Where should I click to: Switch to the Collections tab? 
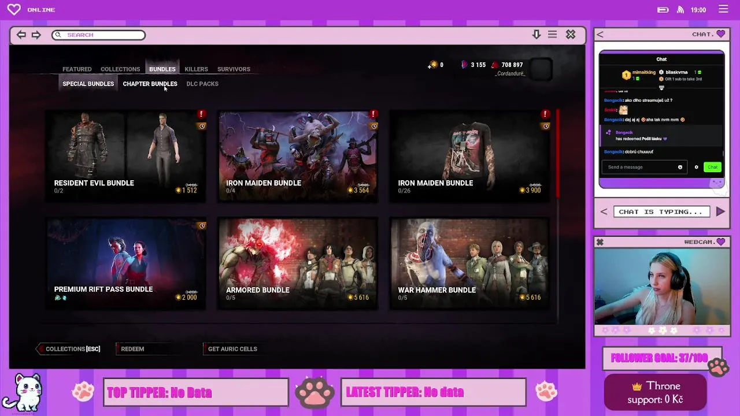click(x=120, y=69)
